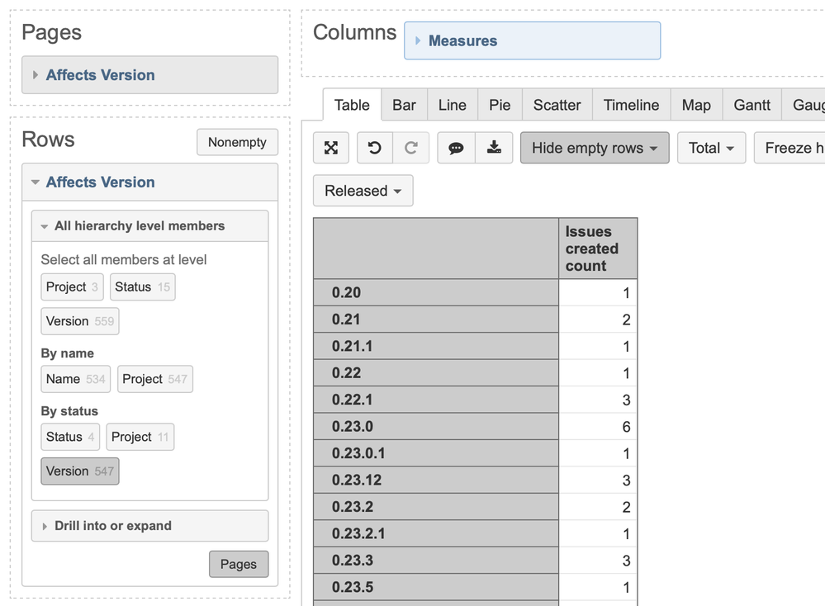Open the comment bubble icon
The width and height of the screenshot is (825, 606).
(x=456, y=148)
